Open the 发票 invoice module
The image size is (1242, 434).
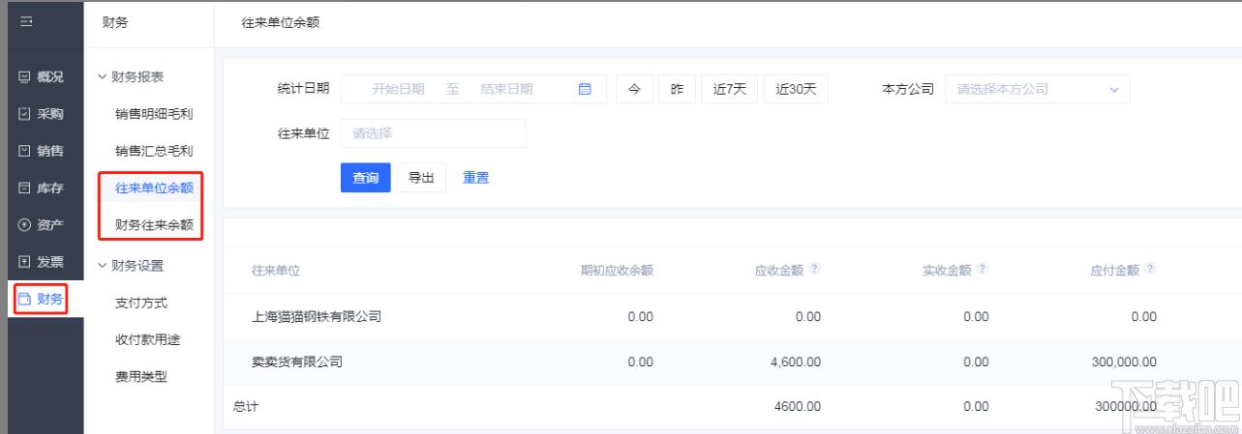(42, 262)
